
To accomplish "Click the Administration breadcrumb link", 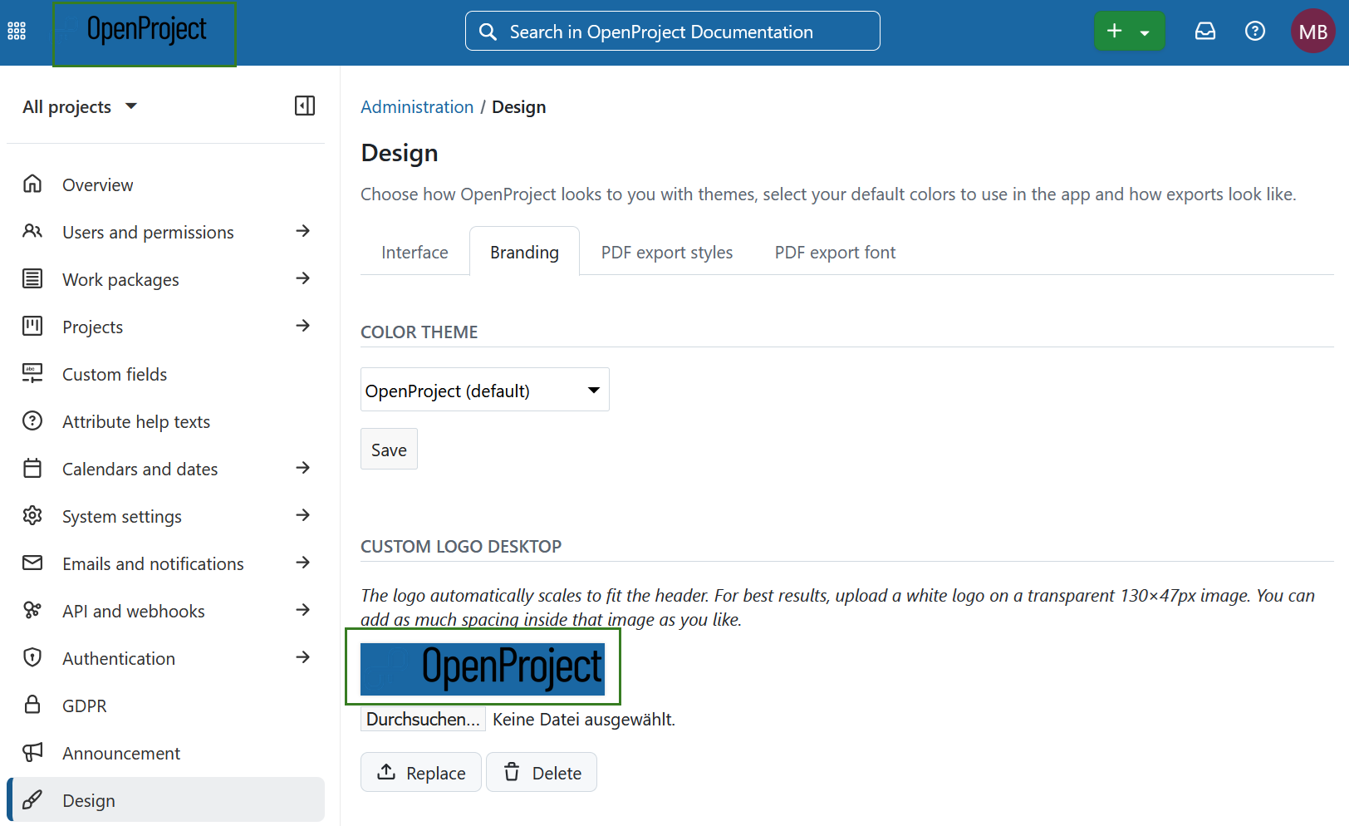I will click(417, 106).
